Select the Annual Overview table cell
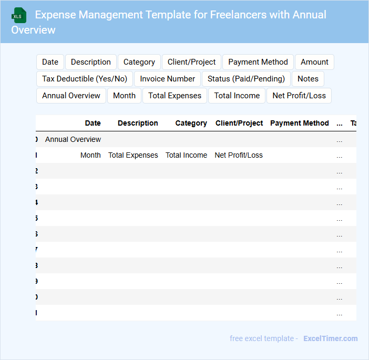This screenshot has width=369, height=360. pyautogui.click(x=73, y=139)
